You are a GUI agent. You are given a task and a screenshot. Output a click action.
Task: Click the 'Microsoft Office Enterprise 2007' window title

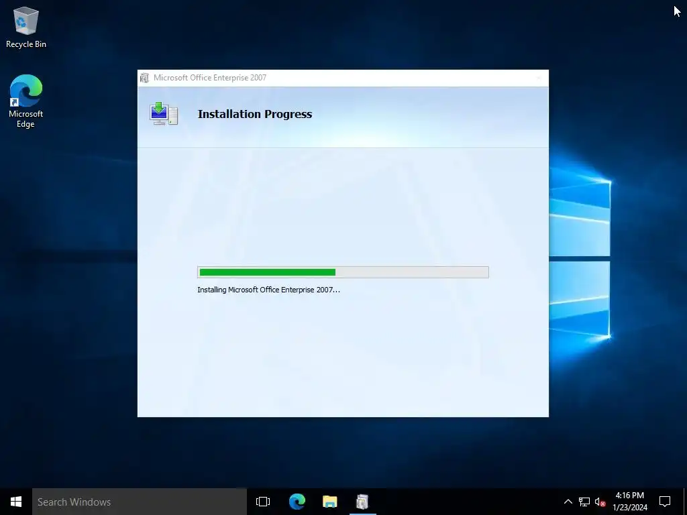(210, 78)
